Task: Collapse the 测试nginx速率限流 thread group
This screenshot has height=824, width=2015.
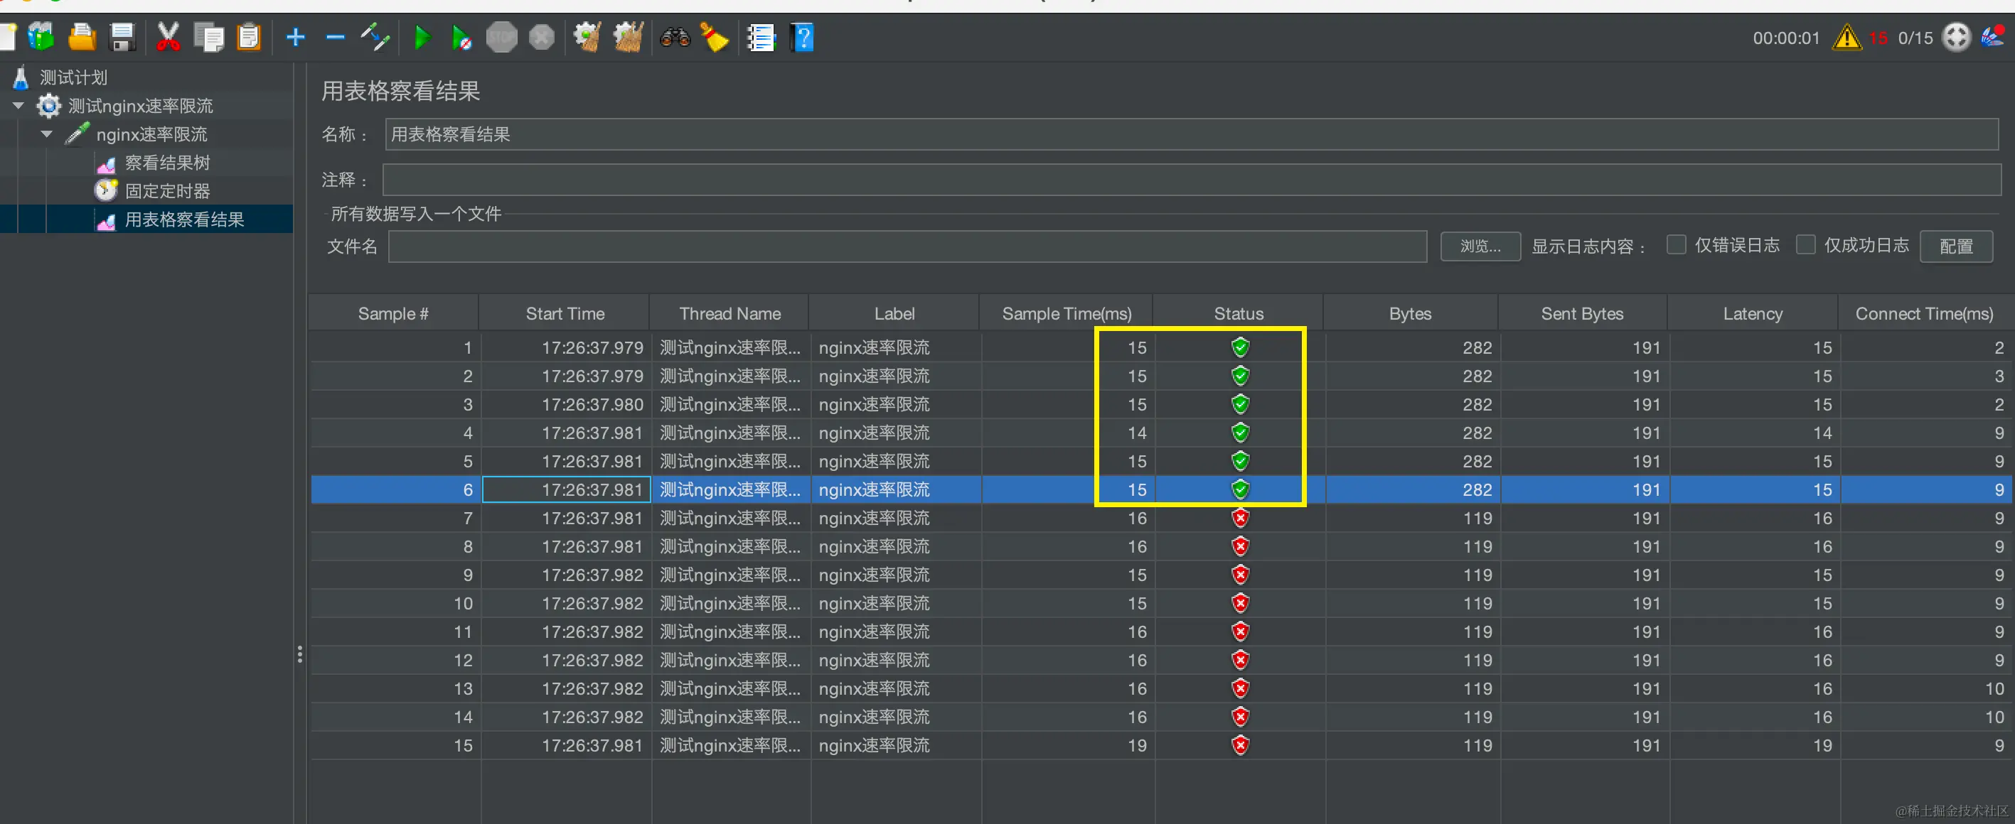Action: tap(18, 104)
